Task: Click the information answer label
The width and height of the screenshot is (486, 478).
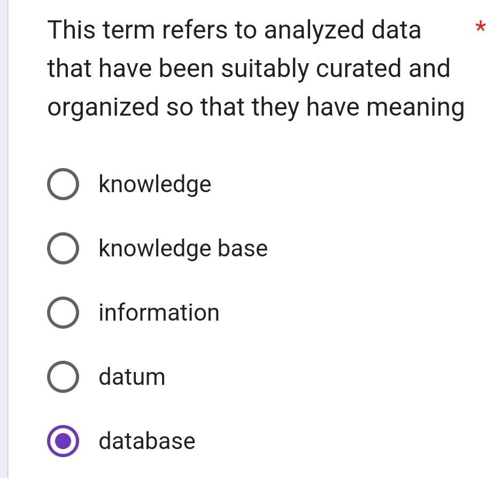Action: point(158,313)
